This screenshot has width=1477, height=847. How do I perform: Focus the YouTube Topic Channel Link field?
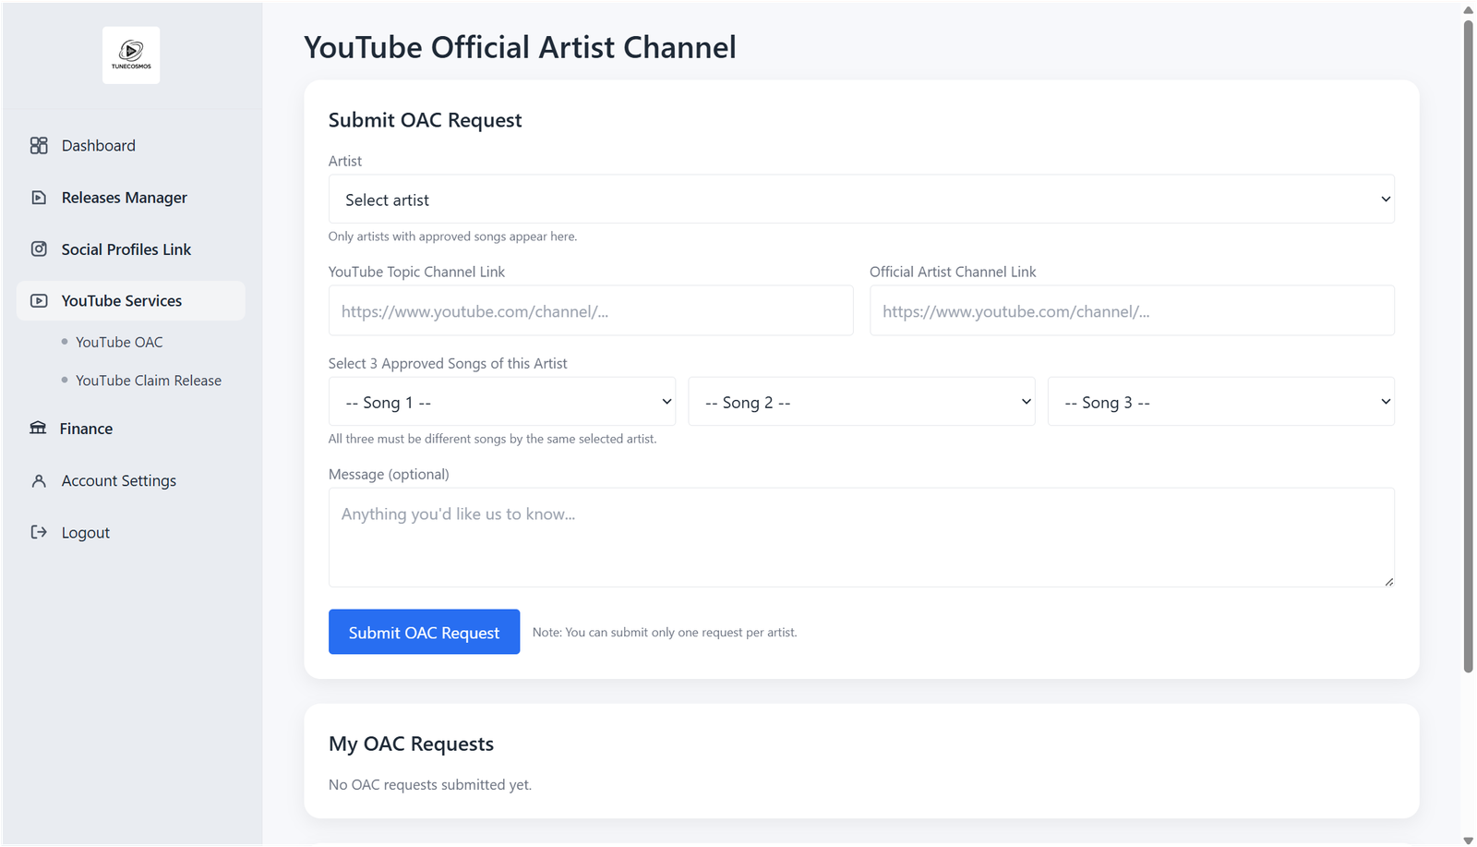click(590, 311)
